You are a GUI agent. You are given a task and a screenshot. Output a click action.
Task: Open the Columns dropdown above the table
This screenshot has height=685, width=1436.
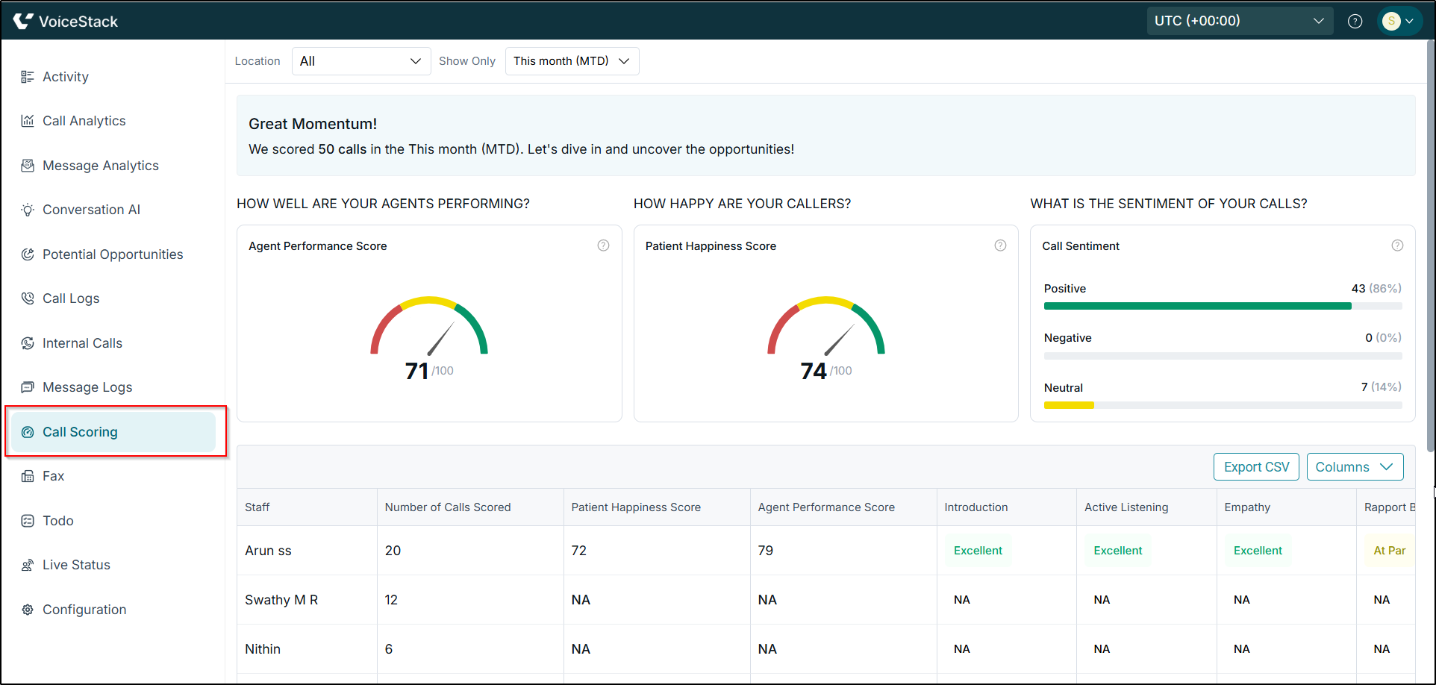(x=1354, y=466)
